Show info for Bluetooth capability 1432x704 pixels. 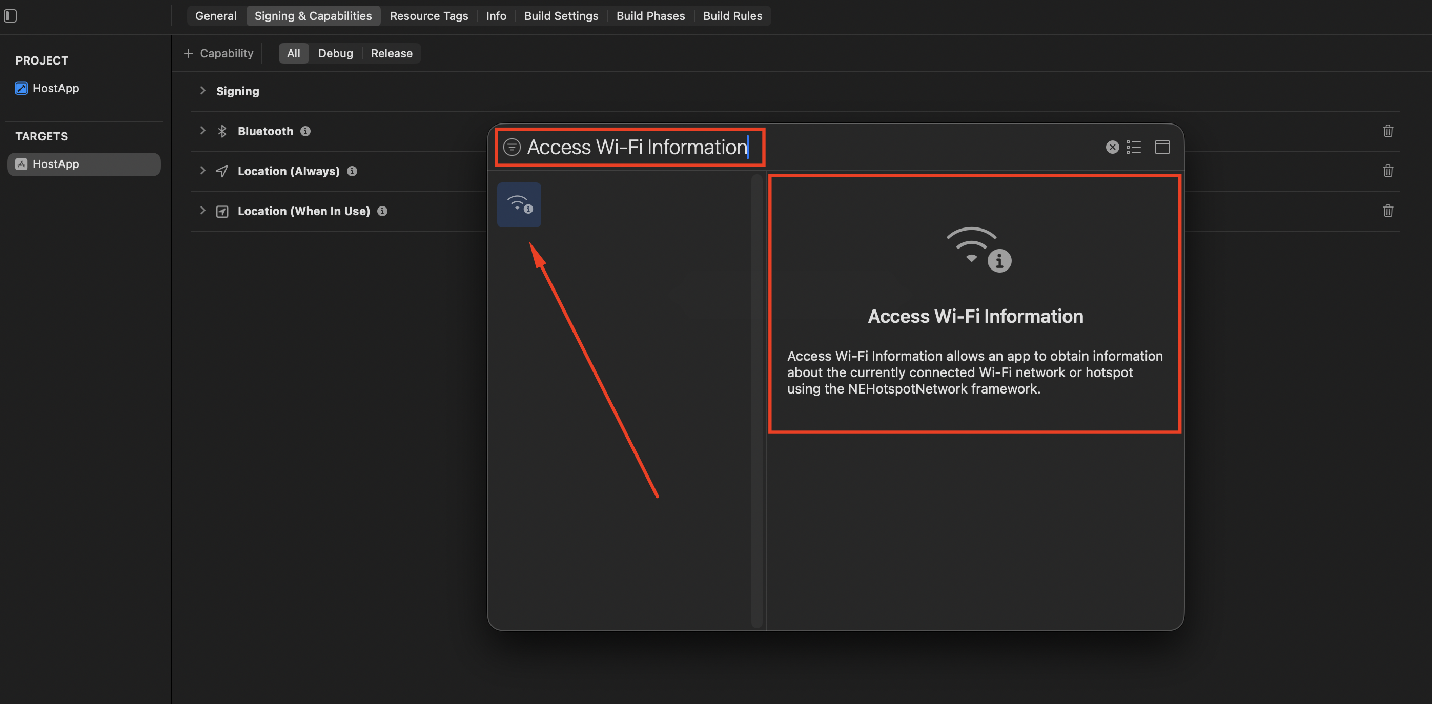point(305,131)
